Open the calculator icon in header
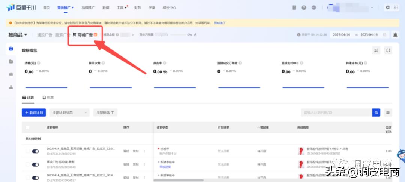This screenshot has height=182, width=405. (x=294, y=8)
